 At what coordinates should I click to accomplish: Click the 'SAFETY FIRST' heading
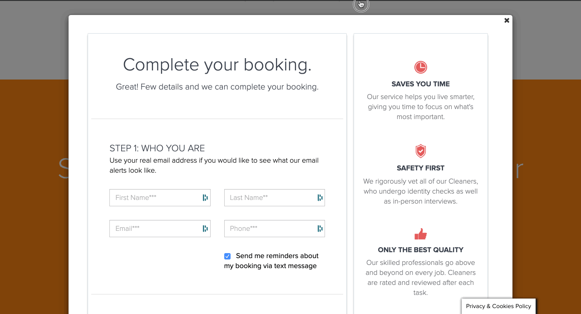point(421,168)
